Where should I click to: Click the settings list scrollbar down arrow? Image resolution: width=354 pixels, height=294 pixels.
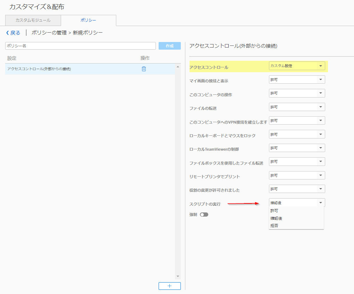point(178,276)
